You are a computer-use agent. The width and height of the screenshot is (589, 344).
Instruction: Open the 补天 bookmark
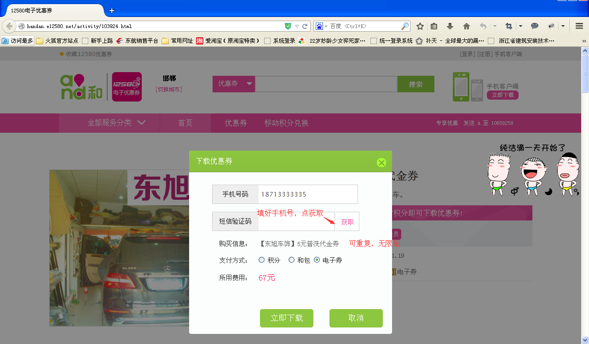coord(450,41)
